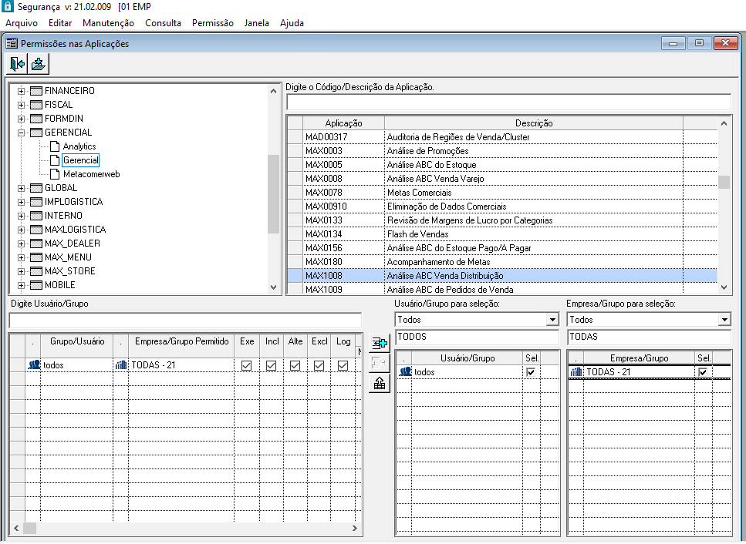
Task: Expand the IMPLOGISTICA tree node
Action: (21, 202)
